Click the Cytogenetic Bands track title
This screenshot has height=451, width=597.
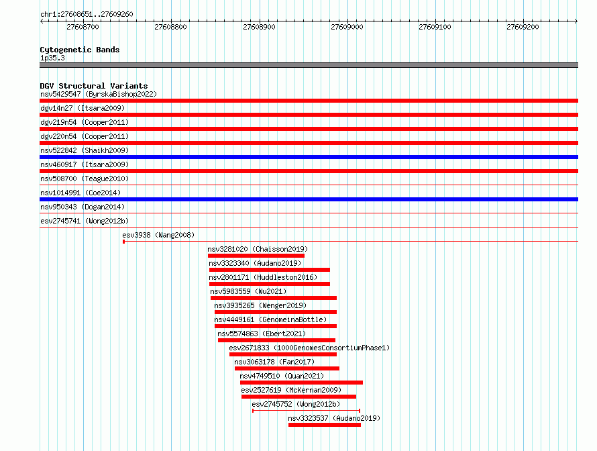click(80, 50)
